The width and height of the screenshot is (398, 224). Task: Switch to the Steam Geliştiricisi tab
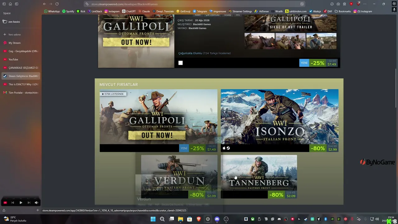tap(21, 76)
